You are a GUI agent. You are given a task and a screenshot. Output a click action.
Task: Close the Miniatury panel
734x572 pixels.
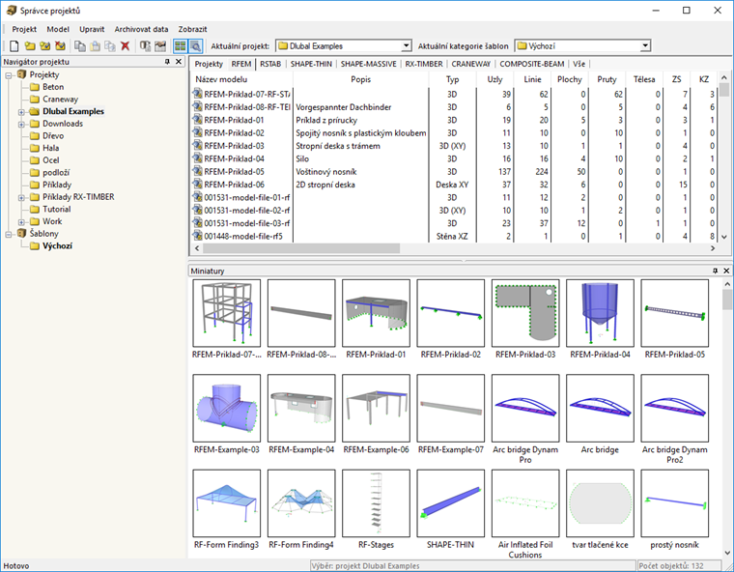point(726,271)
